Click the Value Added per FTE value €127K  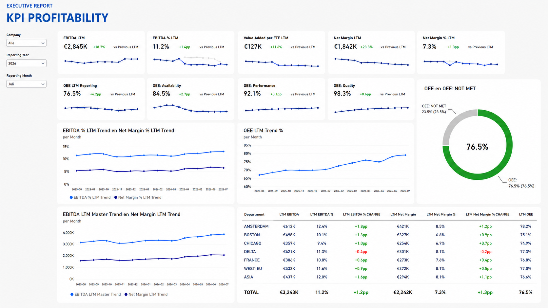click(x=253, y=47)
